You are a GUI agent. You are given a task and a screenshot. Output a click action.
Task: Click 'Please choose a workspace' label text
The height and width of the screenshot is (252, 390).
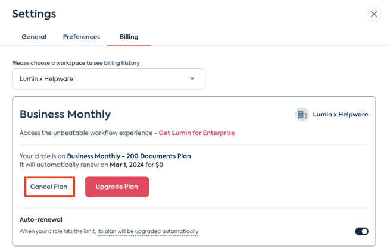[76, 63]
